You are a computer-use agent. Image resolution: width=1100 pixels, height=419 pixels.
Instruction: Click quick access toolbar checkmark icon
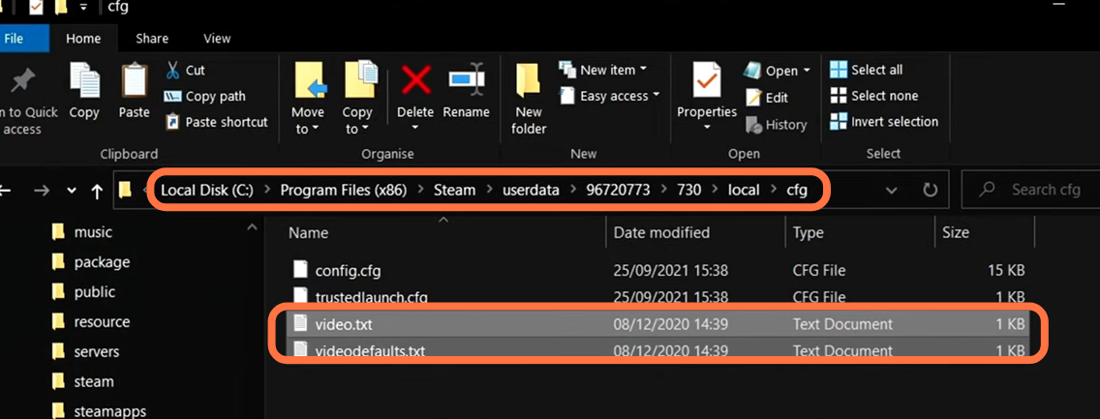(x=37, y=7)
